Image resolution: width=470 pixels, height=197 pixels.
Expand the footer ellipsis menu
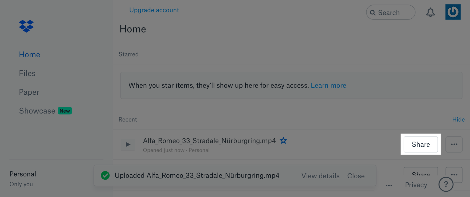tap(389, 185)
